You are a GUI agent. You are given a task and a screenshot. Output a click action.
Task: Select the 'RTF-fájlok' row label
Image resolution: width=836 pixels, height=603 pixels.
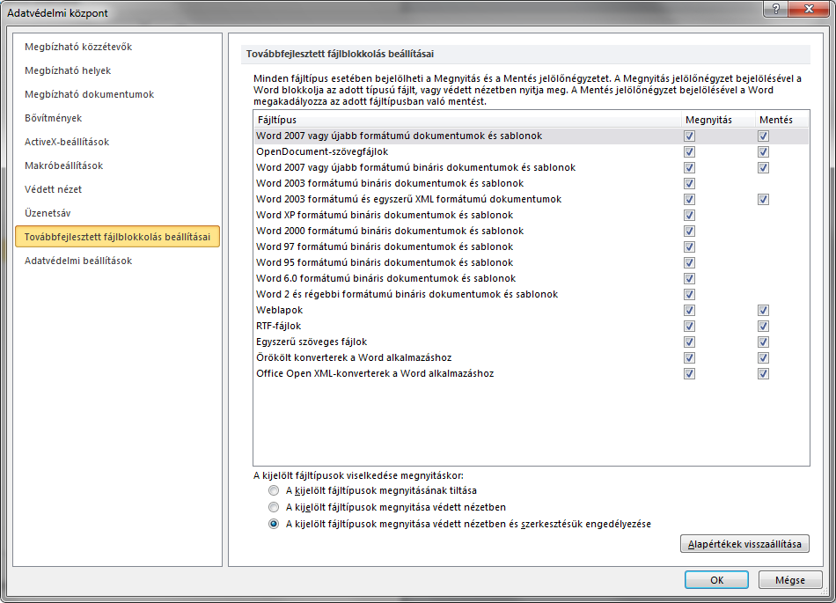(x=278, y=327)
